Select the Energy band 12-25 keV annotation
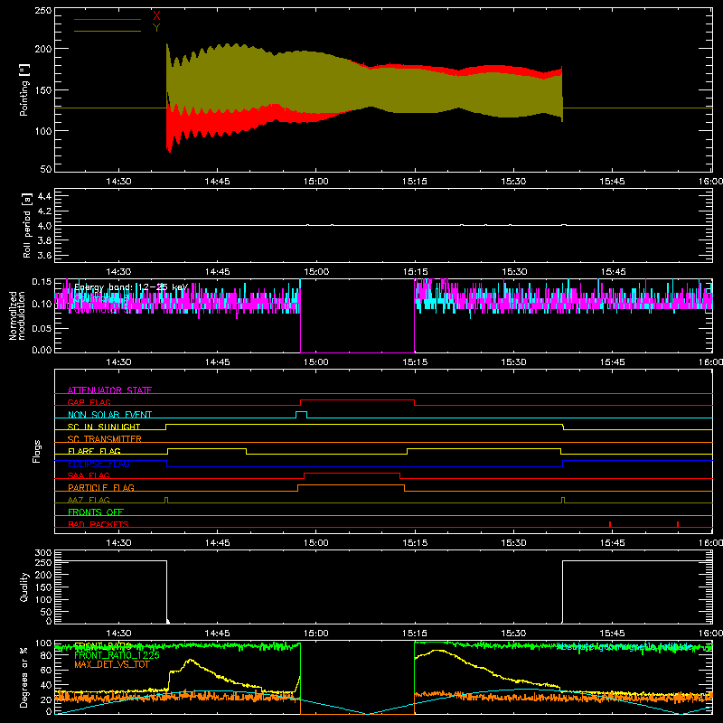723x723 pixels. (131, 287)
